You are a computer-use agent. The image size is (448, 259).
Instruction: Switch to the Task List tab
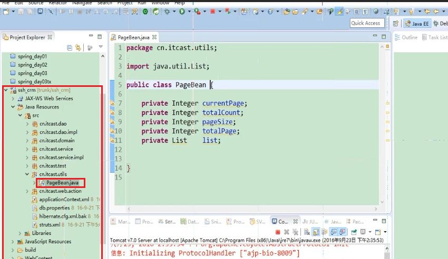point(435,37)
